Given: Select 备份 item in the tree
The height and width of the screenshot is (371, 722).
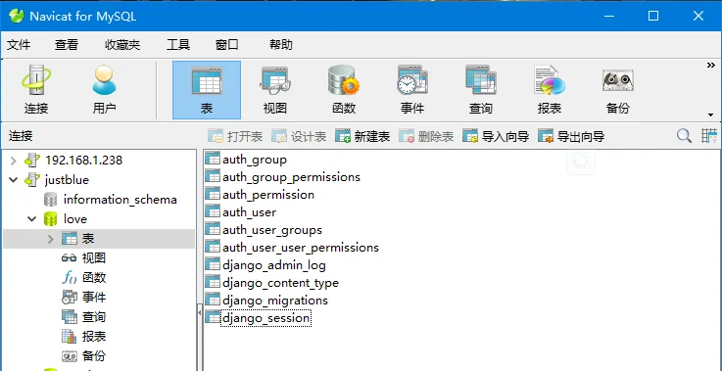Looking at the screenshot, I should coord(94,355).
